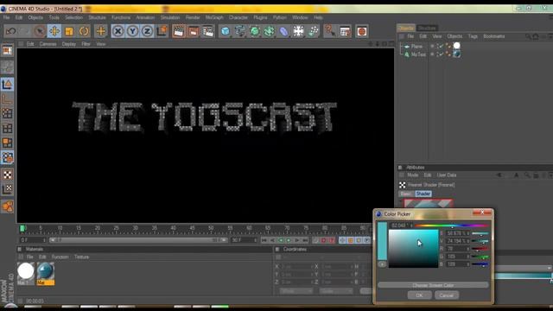The width and height of the screenshot is (553, 311).
Task: Open the Render menu
Action: (193, 17)
